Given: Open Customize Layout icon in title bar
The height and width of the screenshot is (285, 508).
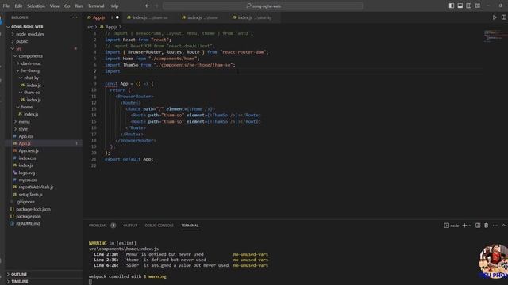Looking at the screenshot, I should point(478,6).
